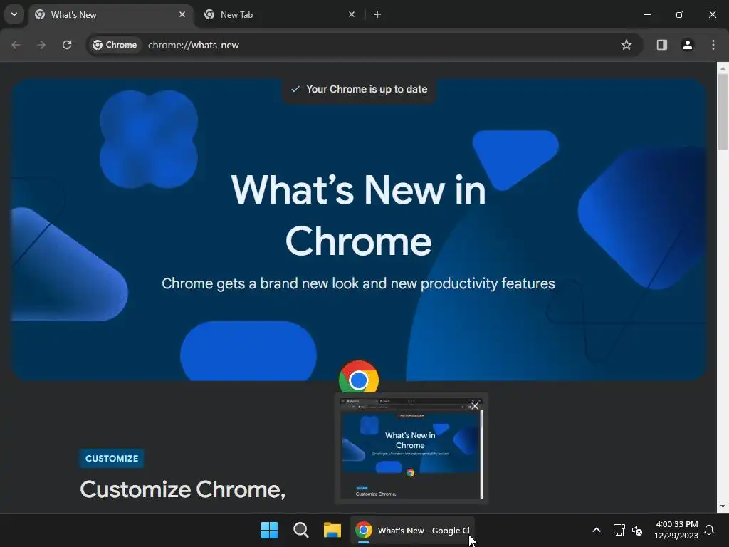Screen dimensions: 729x547
Task: Minimize the Chrome window
Action: click(x=646, y=14)
